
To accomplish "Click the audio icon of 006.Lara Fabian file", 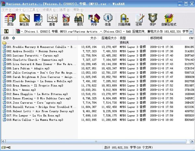I will tap(4, 68).
